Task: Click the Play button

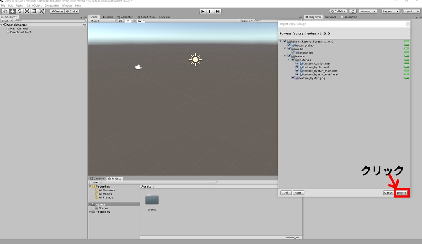Action: 203,11
